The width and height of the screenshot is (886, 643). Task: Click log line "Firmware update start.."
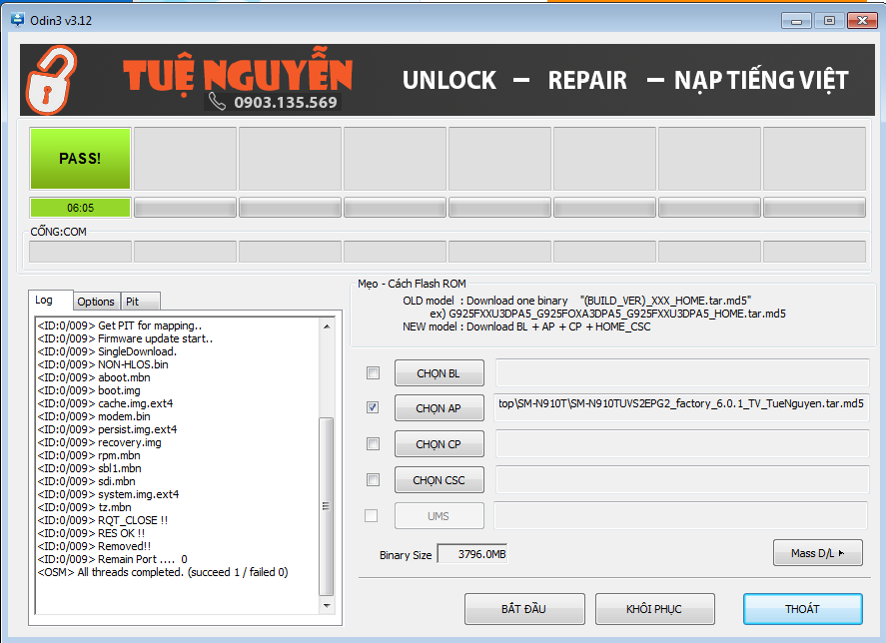tap(125, 338)
